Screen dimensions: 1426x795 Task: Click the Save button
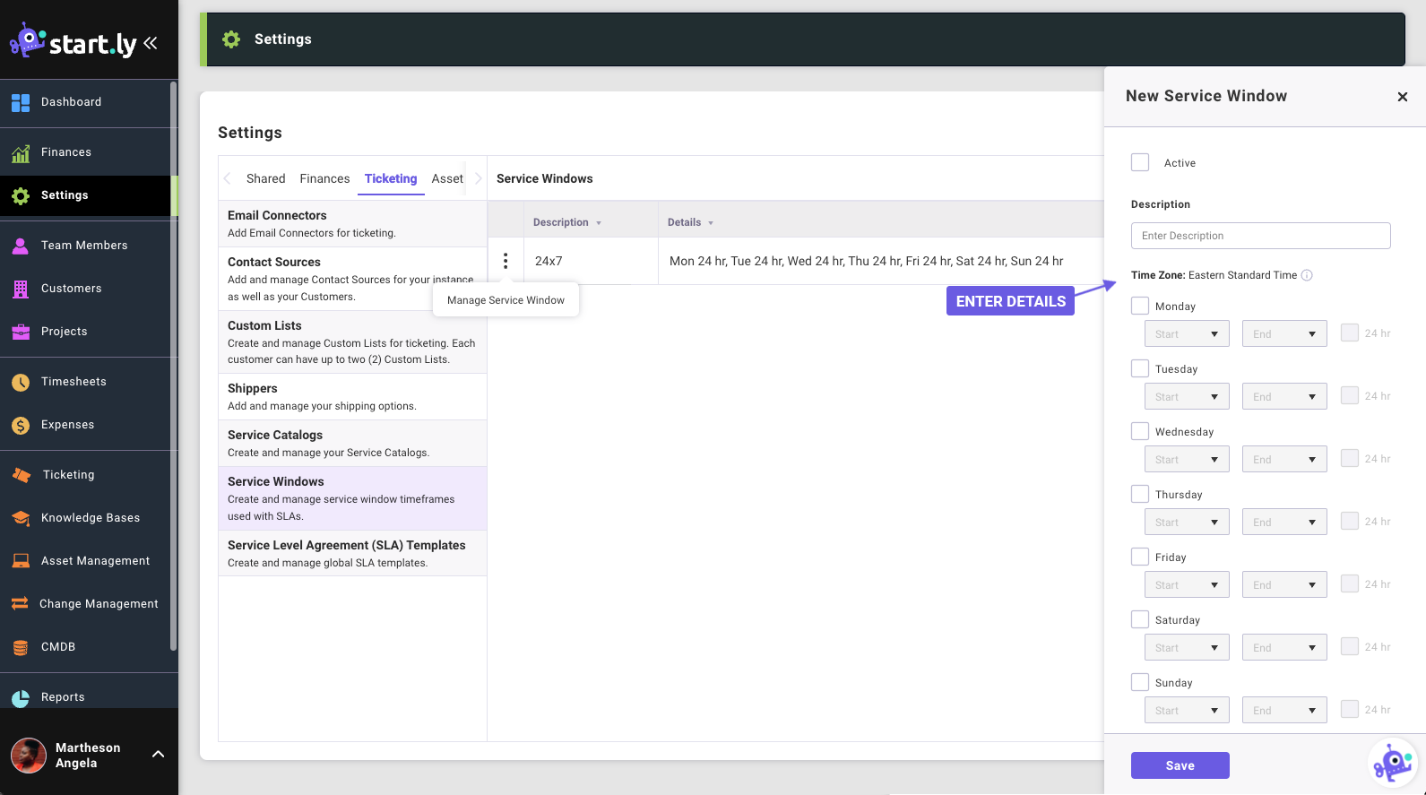pyautogui.click(x=1180, y=765)
